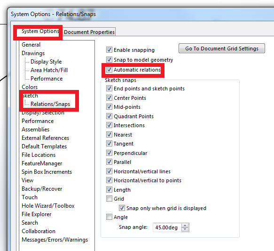This screenshot has width=274, height=251.
Task: Select the Colors category
Action: click(30, 87)
